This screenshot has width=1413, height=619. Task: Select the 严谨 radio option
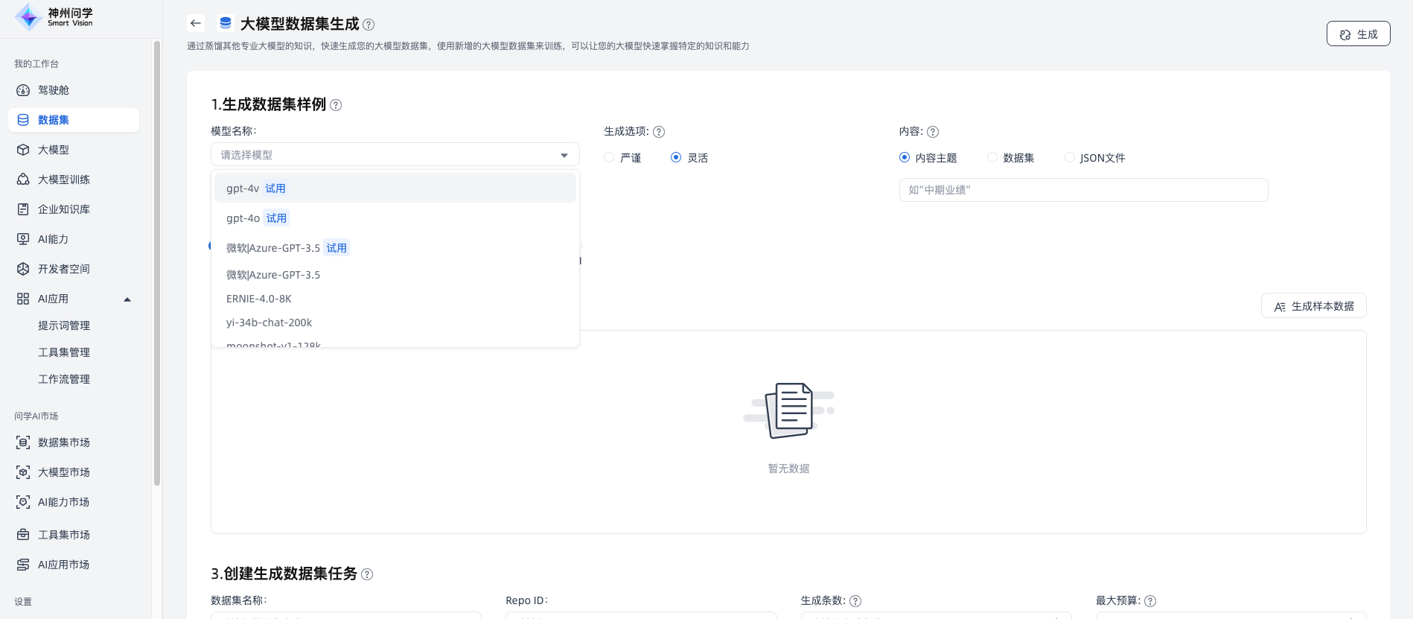[x=609, y=157]
